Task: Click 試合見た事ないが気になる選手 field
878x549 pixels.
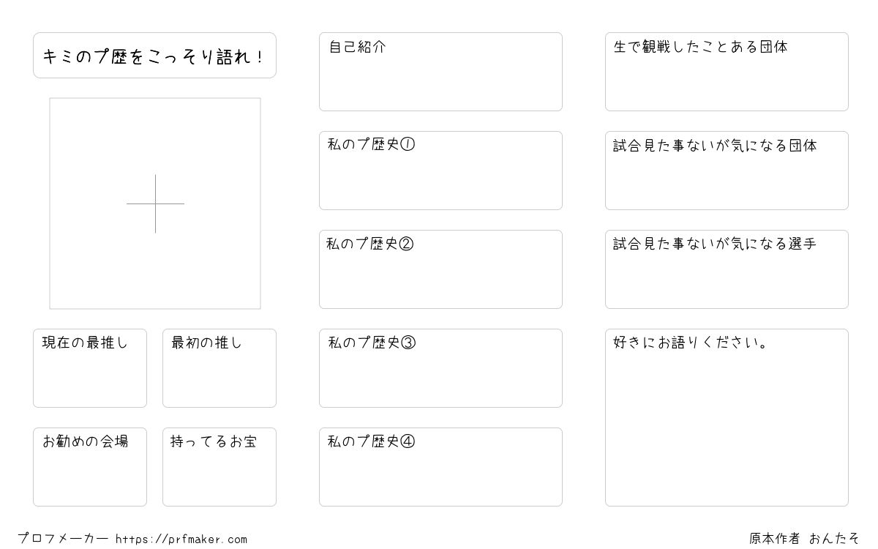Action: click(x=727, y=269)
